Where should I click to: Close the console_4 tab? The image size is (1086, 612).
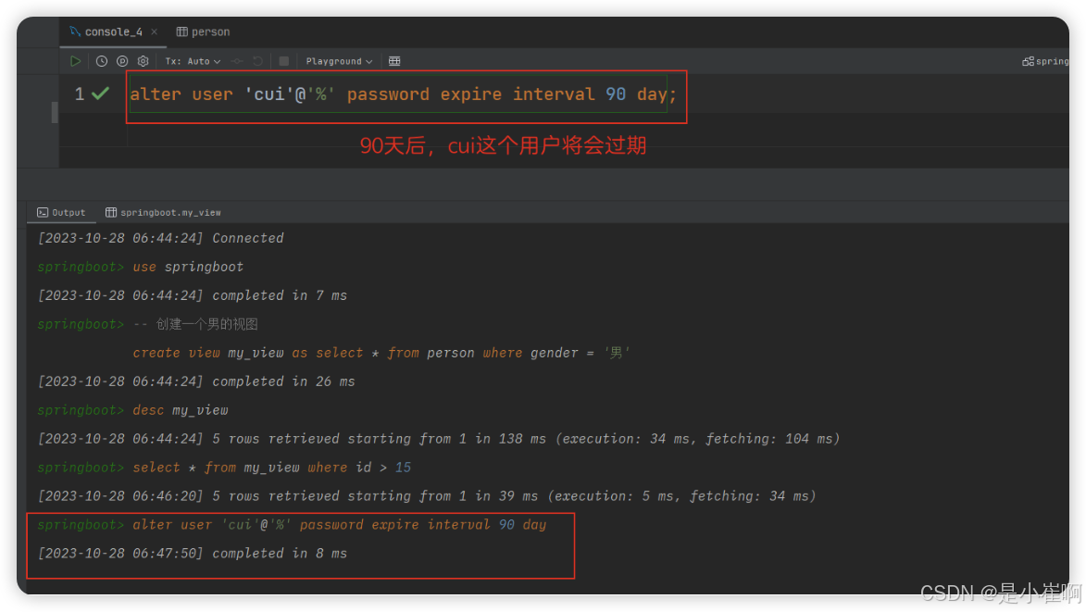(155, 31)
